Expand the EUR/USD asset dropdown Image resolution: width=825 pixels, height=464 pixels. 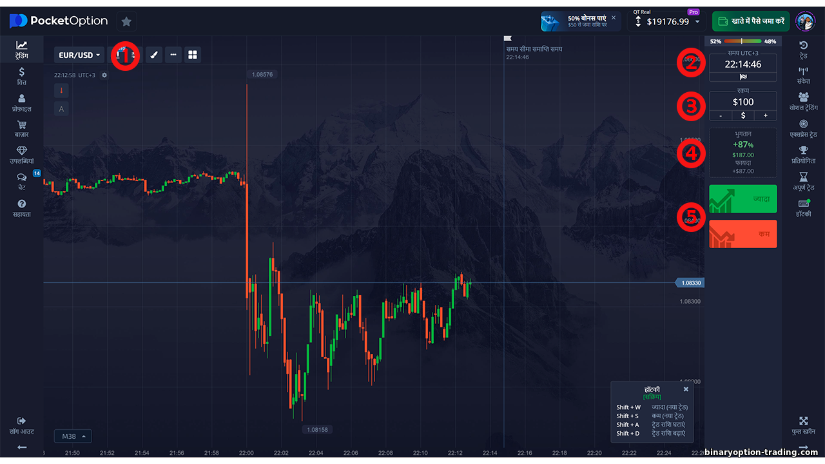point(79,55)
